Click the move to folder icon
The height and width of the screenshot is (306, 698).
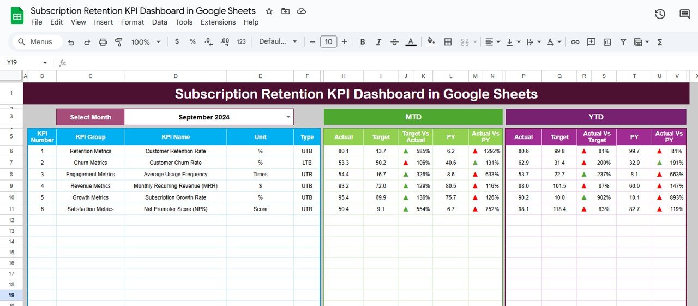[285, 11]
